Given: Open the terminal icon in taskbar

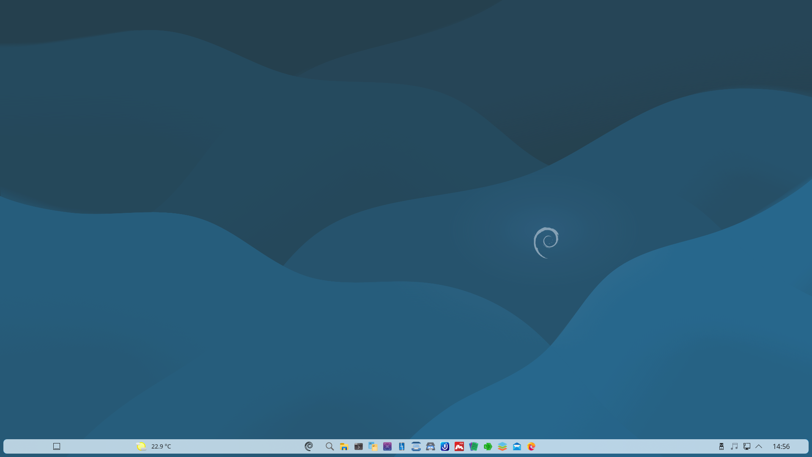Looking at the screenshot, I should point(359,446).
